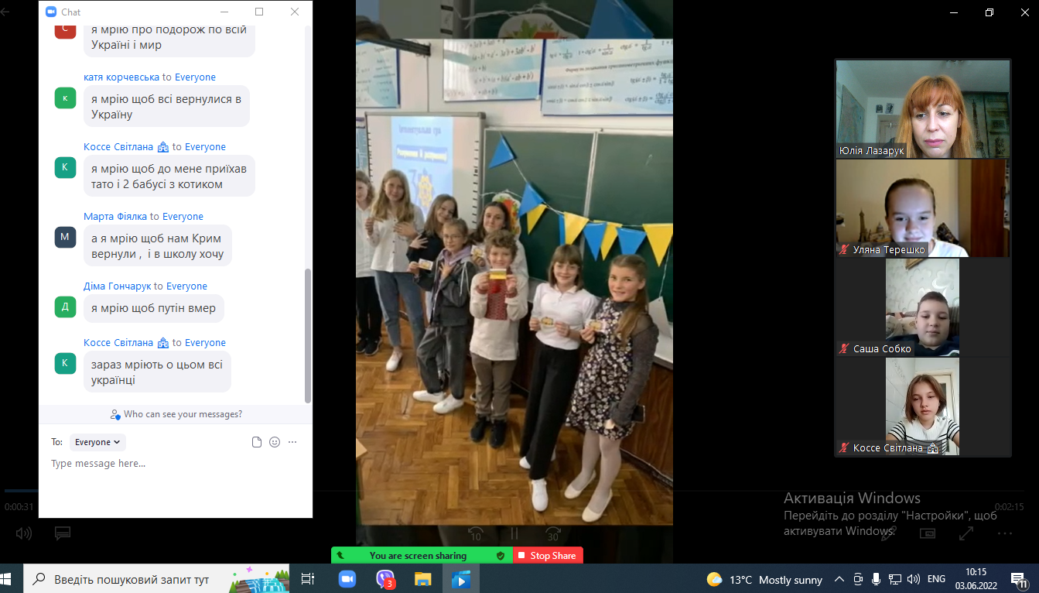Open Viber from the taskbar
The image size is (1039, 593).
[x=384, y=579]
